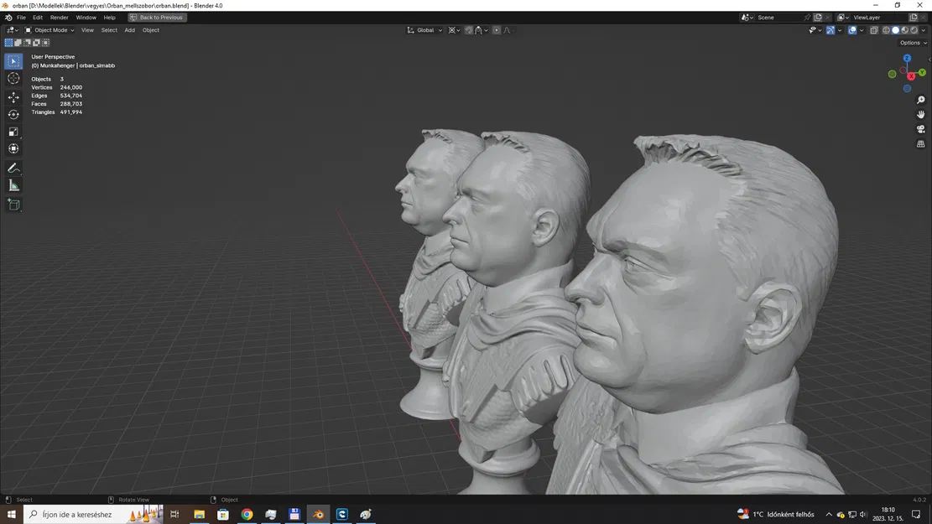This screenshot has width=932, height=524.
Task: Pick the Measure tool
Action: [13, 185]
